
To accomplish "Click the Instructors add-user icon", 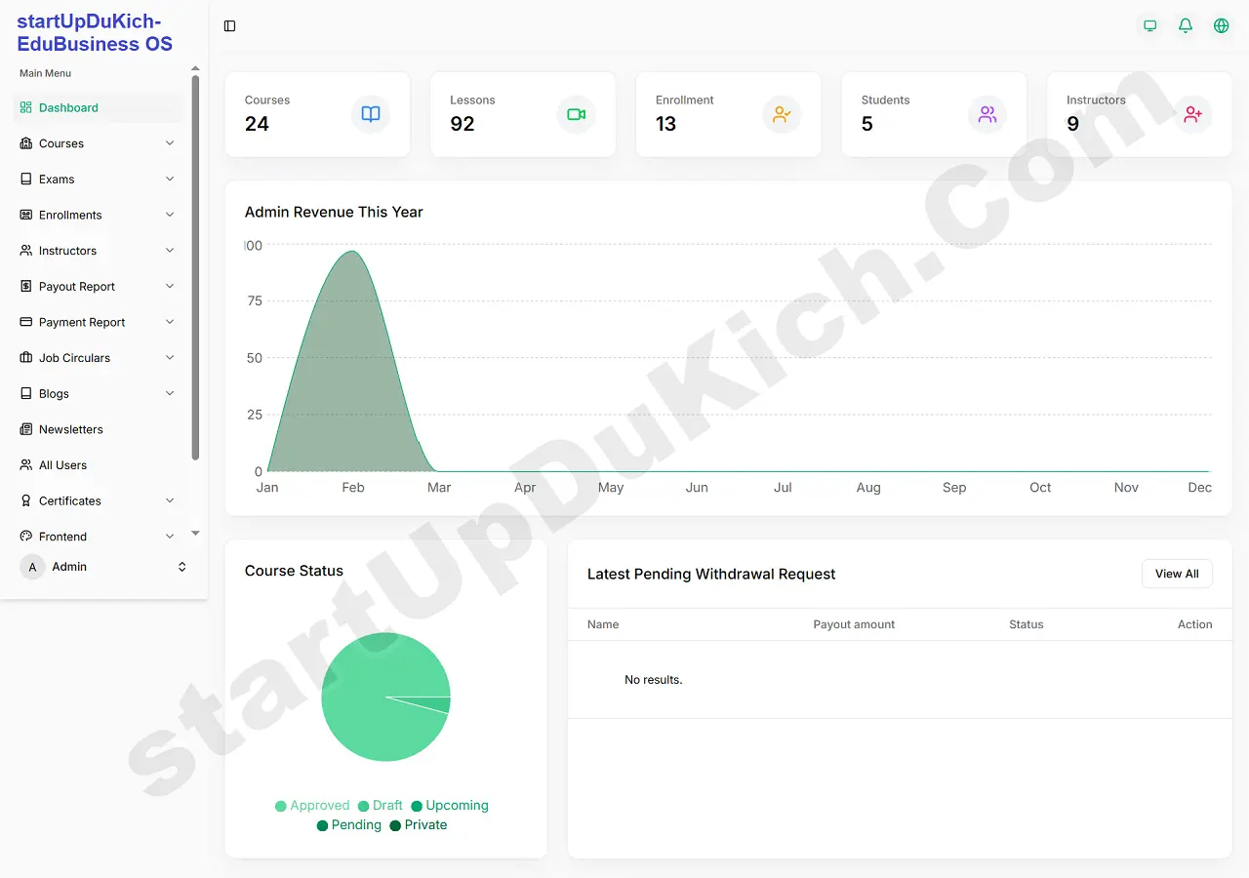I will point(1192,114).
